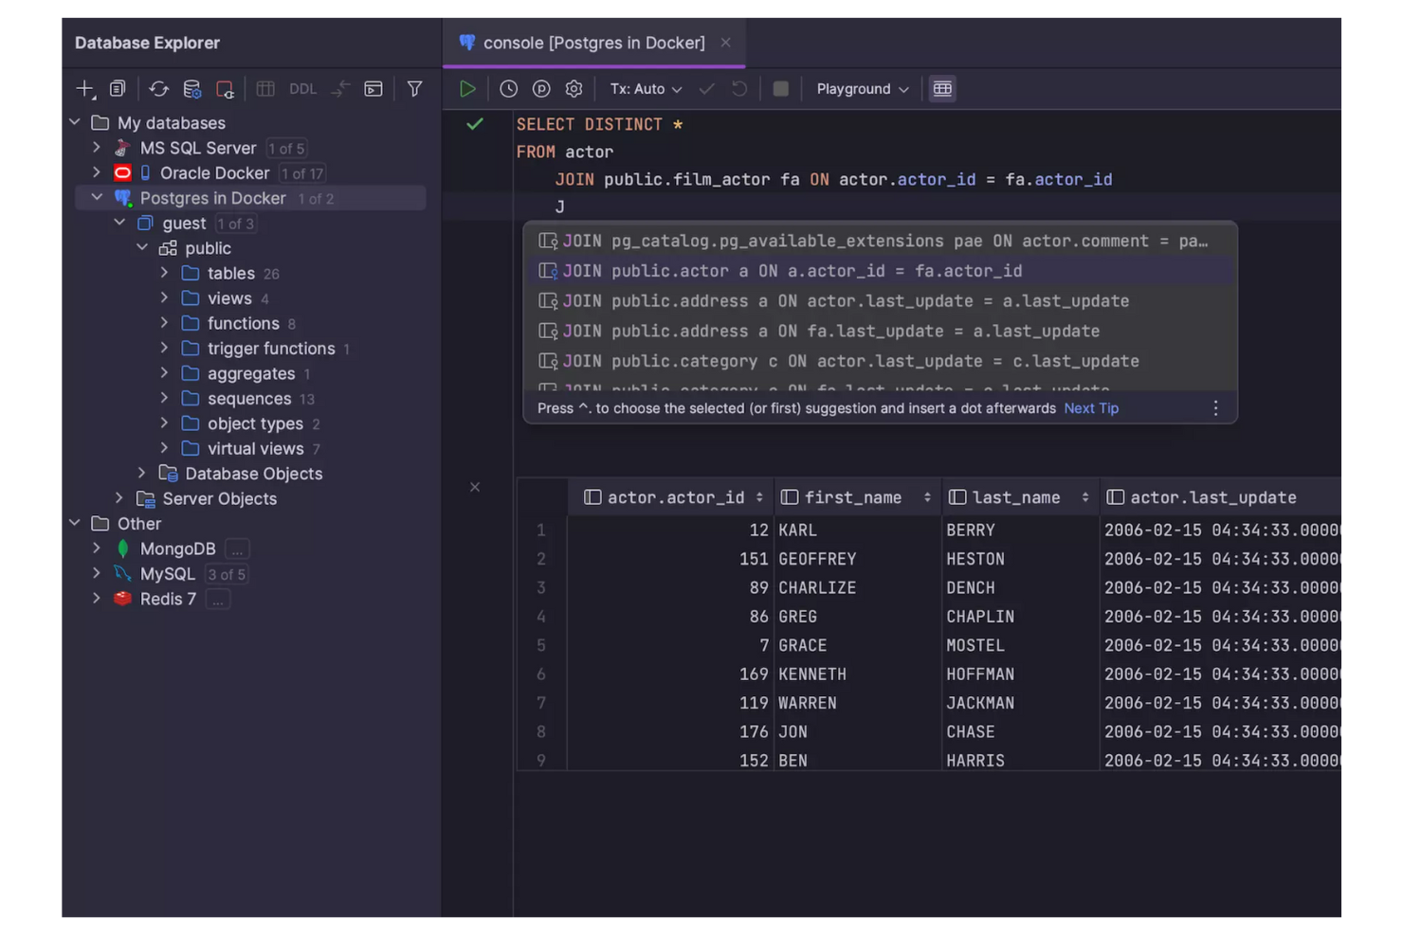Viewport: 1403px width, 935px height.
Task: Sort by actor.actor_id column header
Action: click(671, 497)
